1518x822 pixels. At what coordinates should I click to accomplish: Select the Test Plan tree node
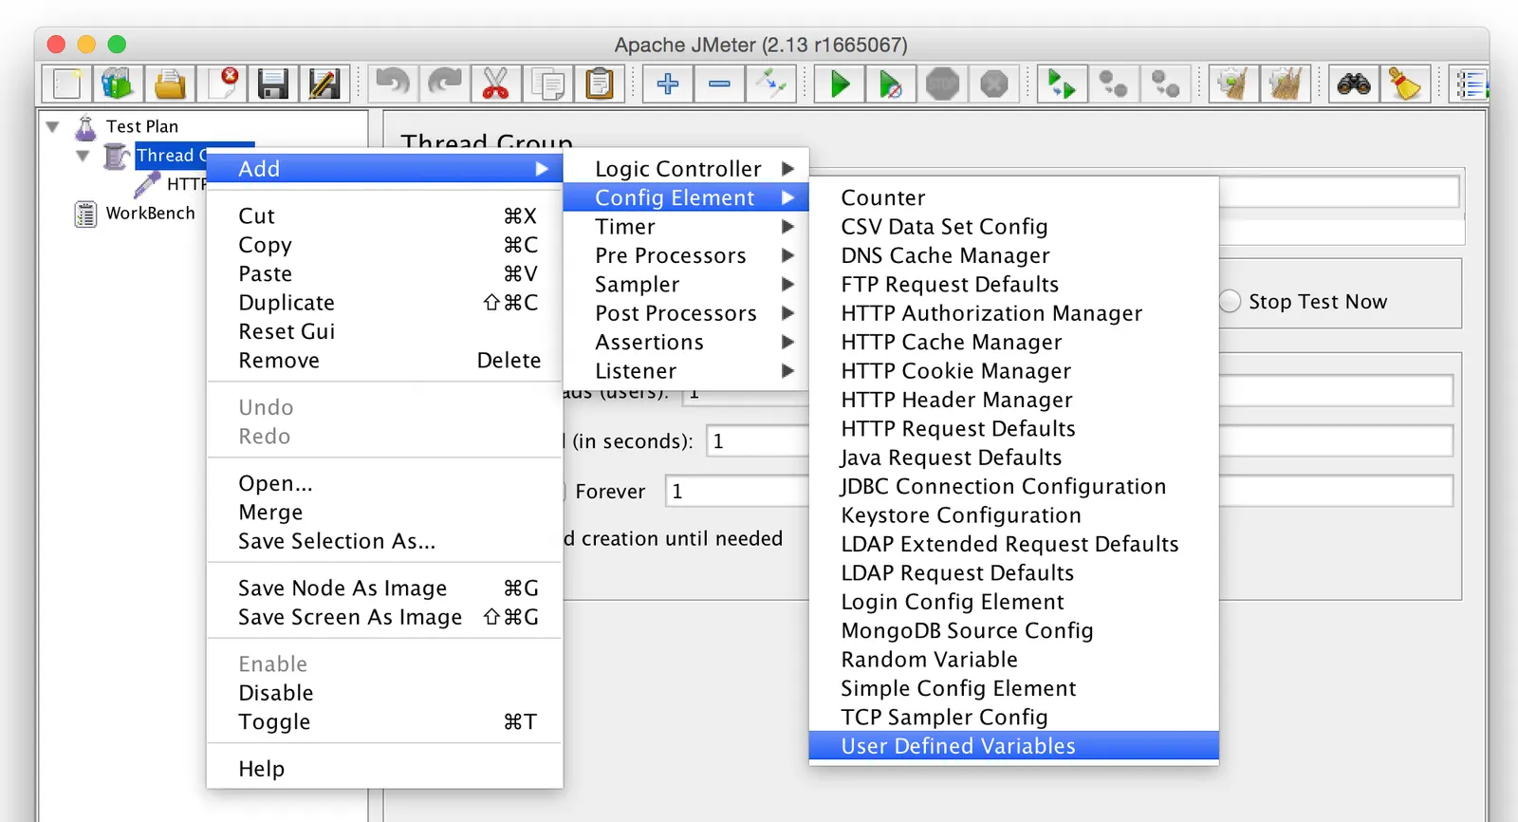142,126
